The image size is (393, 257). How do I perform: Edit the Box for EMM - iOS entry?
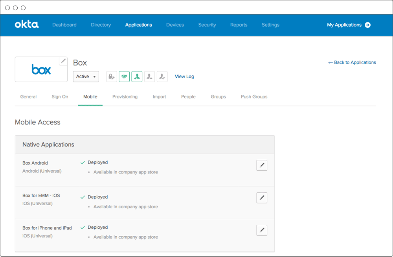coord(261,198)
